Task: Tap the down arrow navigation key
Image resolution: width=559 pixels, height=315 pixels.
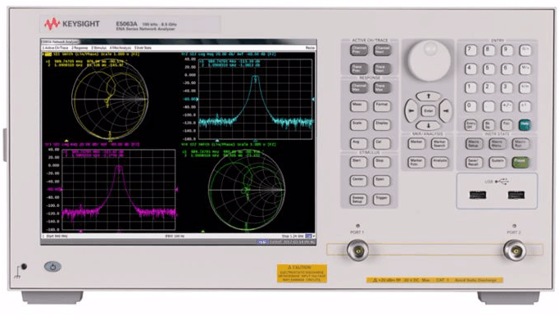Action: 428,125
